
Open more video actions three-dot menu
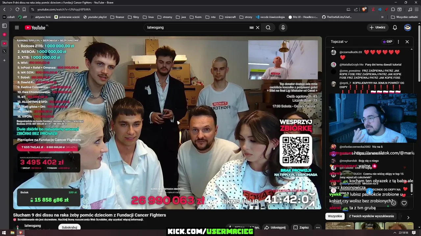(318, 227)
